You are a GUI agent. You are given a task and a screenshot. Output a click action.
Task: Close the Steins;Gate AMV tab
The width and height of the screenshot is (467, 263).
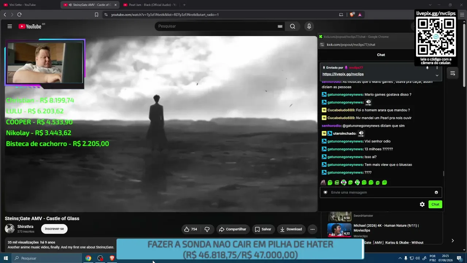(116, 5)
